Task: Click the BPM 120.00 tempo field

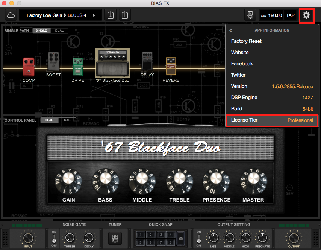Action: click(273, 15)
